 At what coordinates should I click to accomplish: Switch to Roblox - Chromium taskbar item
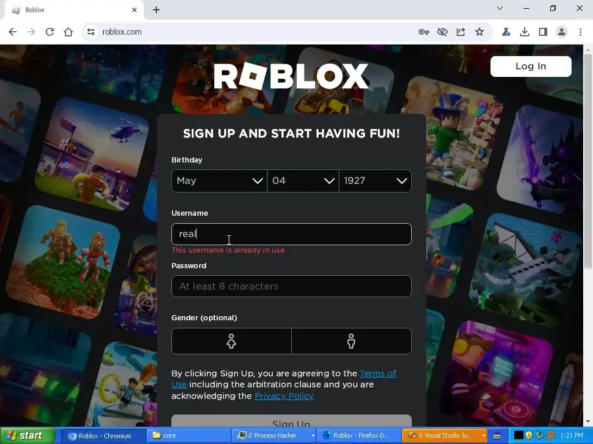click(x=104, y=436)
